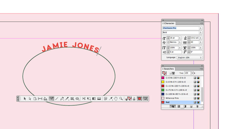Click the Tint value field
The width and height of the screenshot is (230, 129).
click(x=187, y=73)
